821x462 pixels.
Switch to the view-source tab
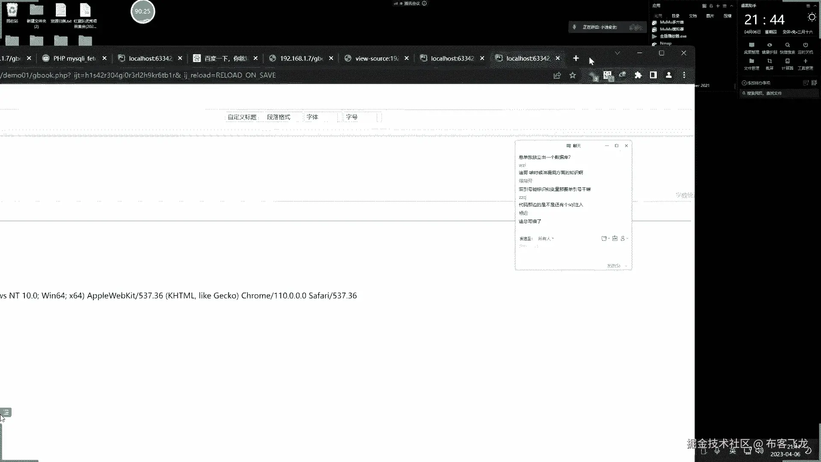(376, 58)
